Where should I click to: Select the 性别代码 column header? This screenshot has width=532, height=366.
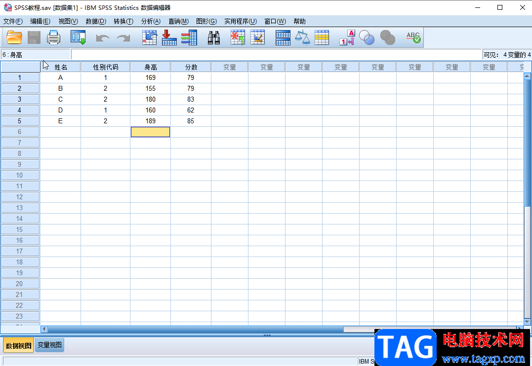[x=106, y=67]
